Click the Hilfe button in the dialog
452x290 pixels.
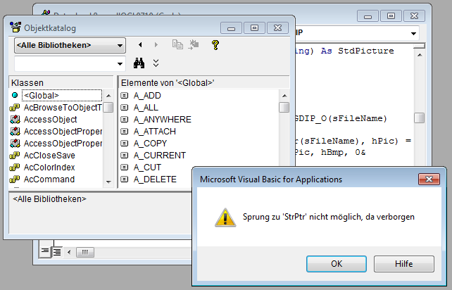click(403, 264)
